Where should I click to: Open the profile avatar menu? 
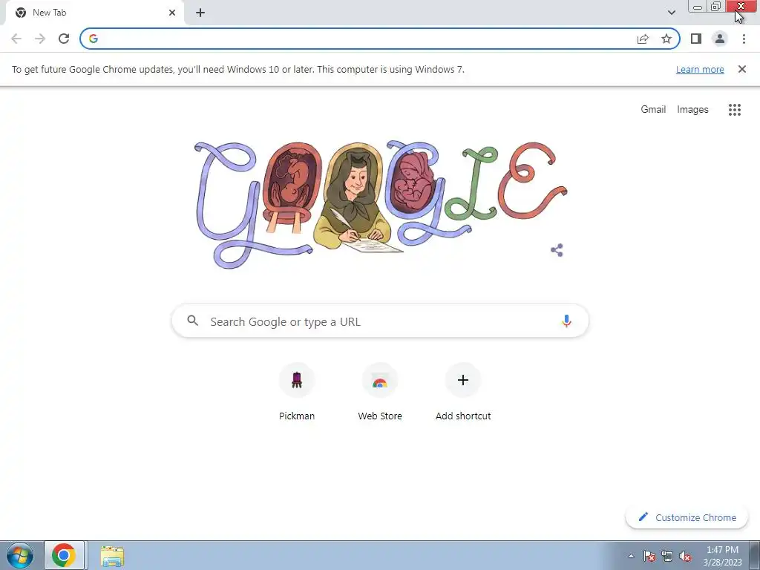click(x=720, y=39)
